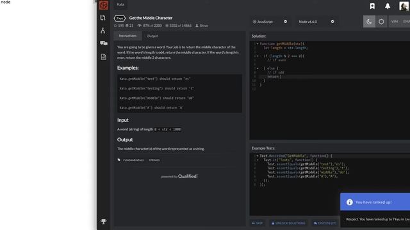This screenshot has width=410, height=230.
Task: Switch editor to light theme (sun)
Action: 381,22
